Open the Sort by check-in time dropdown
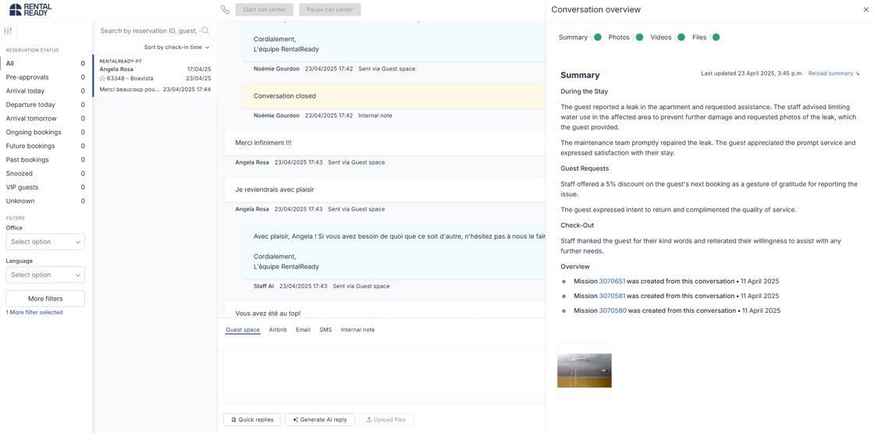 [176, 48]
